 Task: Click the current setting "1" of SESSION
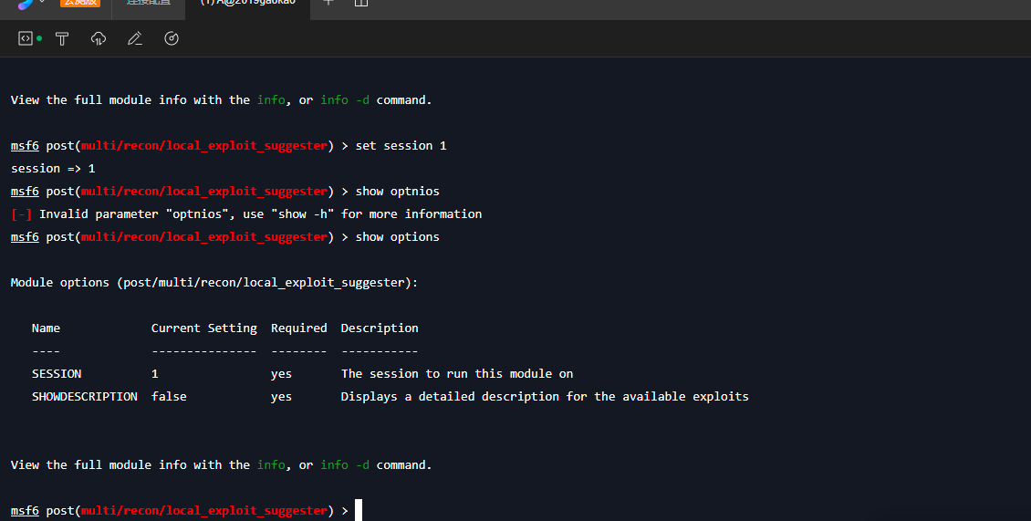click(x=155, y=374)
